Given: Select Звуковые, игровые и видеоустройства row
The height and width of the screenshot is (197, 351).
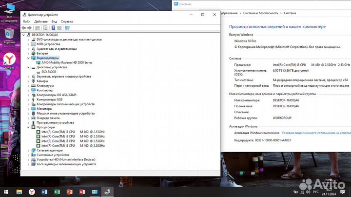Looking at the screenshot, I should (64, 77).
